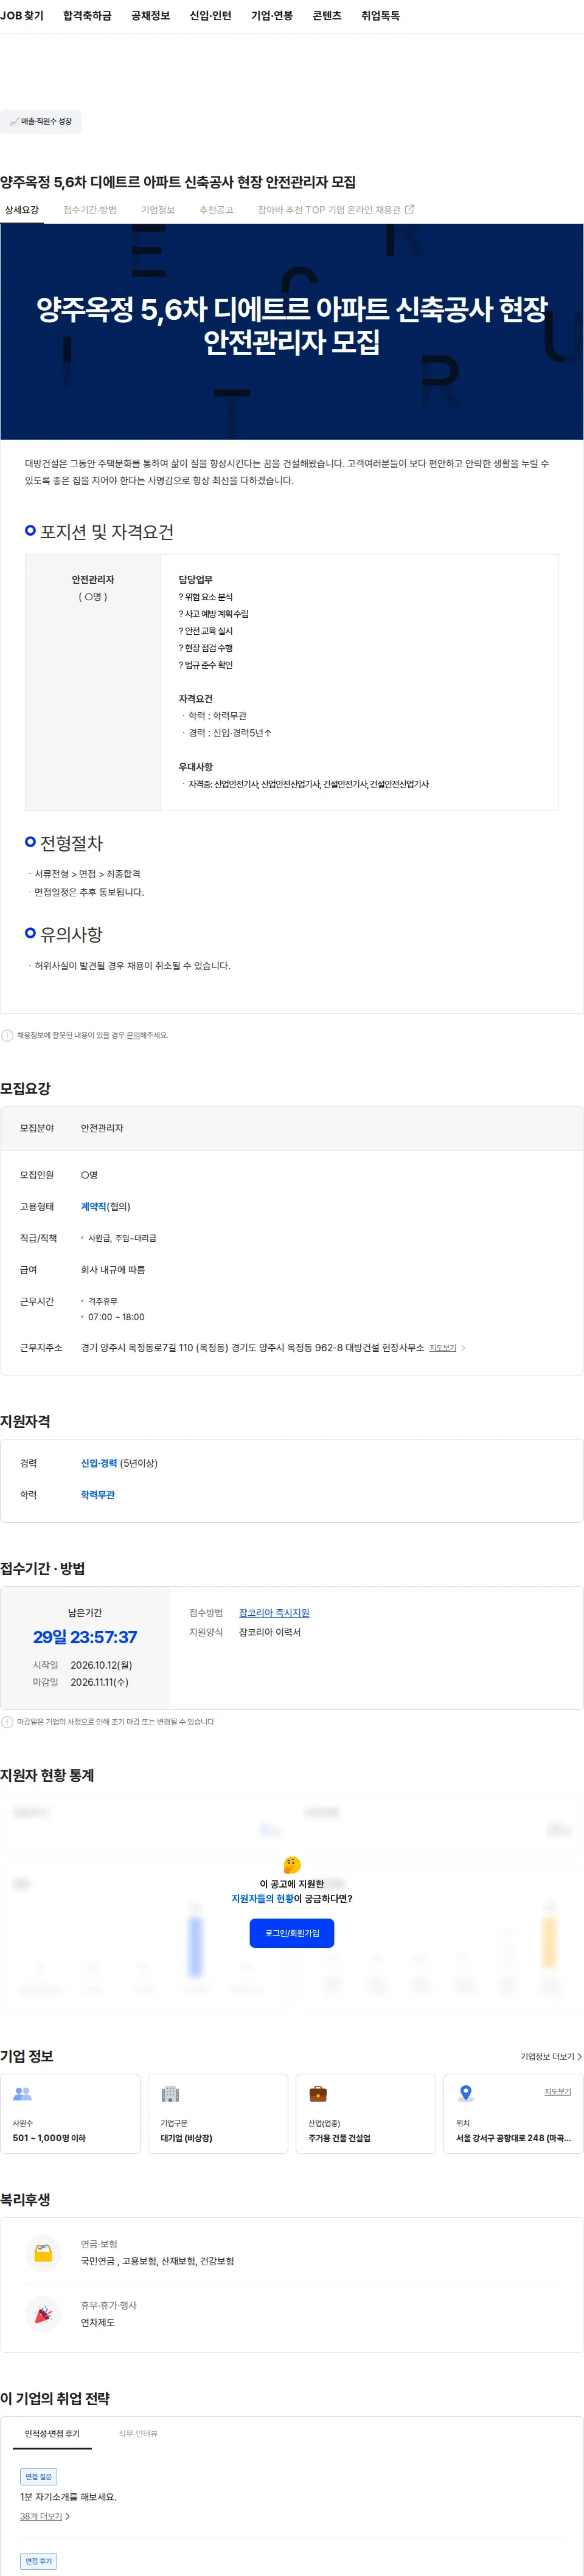Click the growth chart icon in badge

coord(14,122)
